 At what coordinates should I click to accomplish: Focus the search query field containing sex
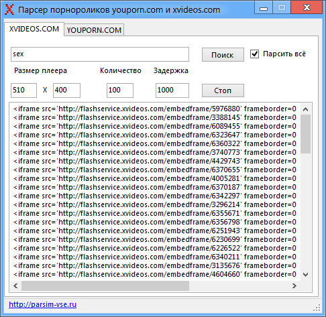coord(100,54)
